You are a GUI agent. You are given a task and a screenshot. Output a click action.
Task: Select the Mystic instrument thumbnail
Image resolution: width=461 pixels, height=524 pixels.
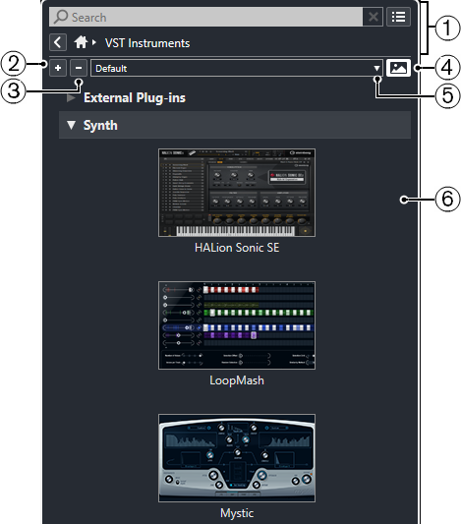coord(237,458)
